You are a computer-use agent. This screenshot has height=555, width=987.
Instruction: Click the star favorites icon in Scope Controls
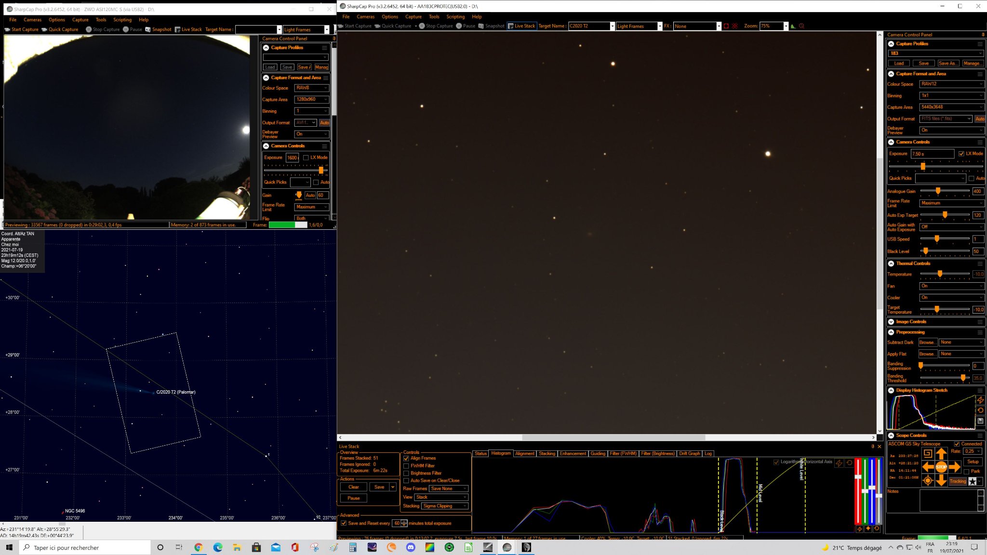tap(973, 481)
